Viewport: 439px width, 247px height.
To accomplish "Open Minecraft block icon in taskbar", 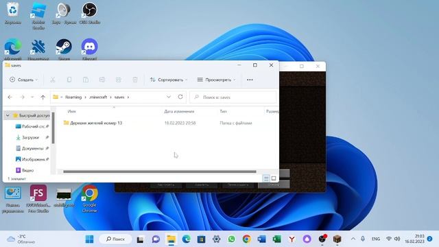I will point(337,239).
